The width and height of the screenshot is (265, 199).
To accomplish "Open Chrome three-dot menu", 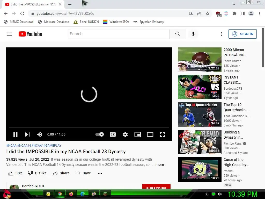I will [x=259, y=13].
